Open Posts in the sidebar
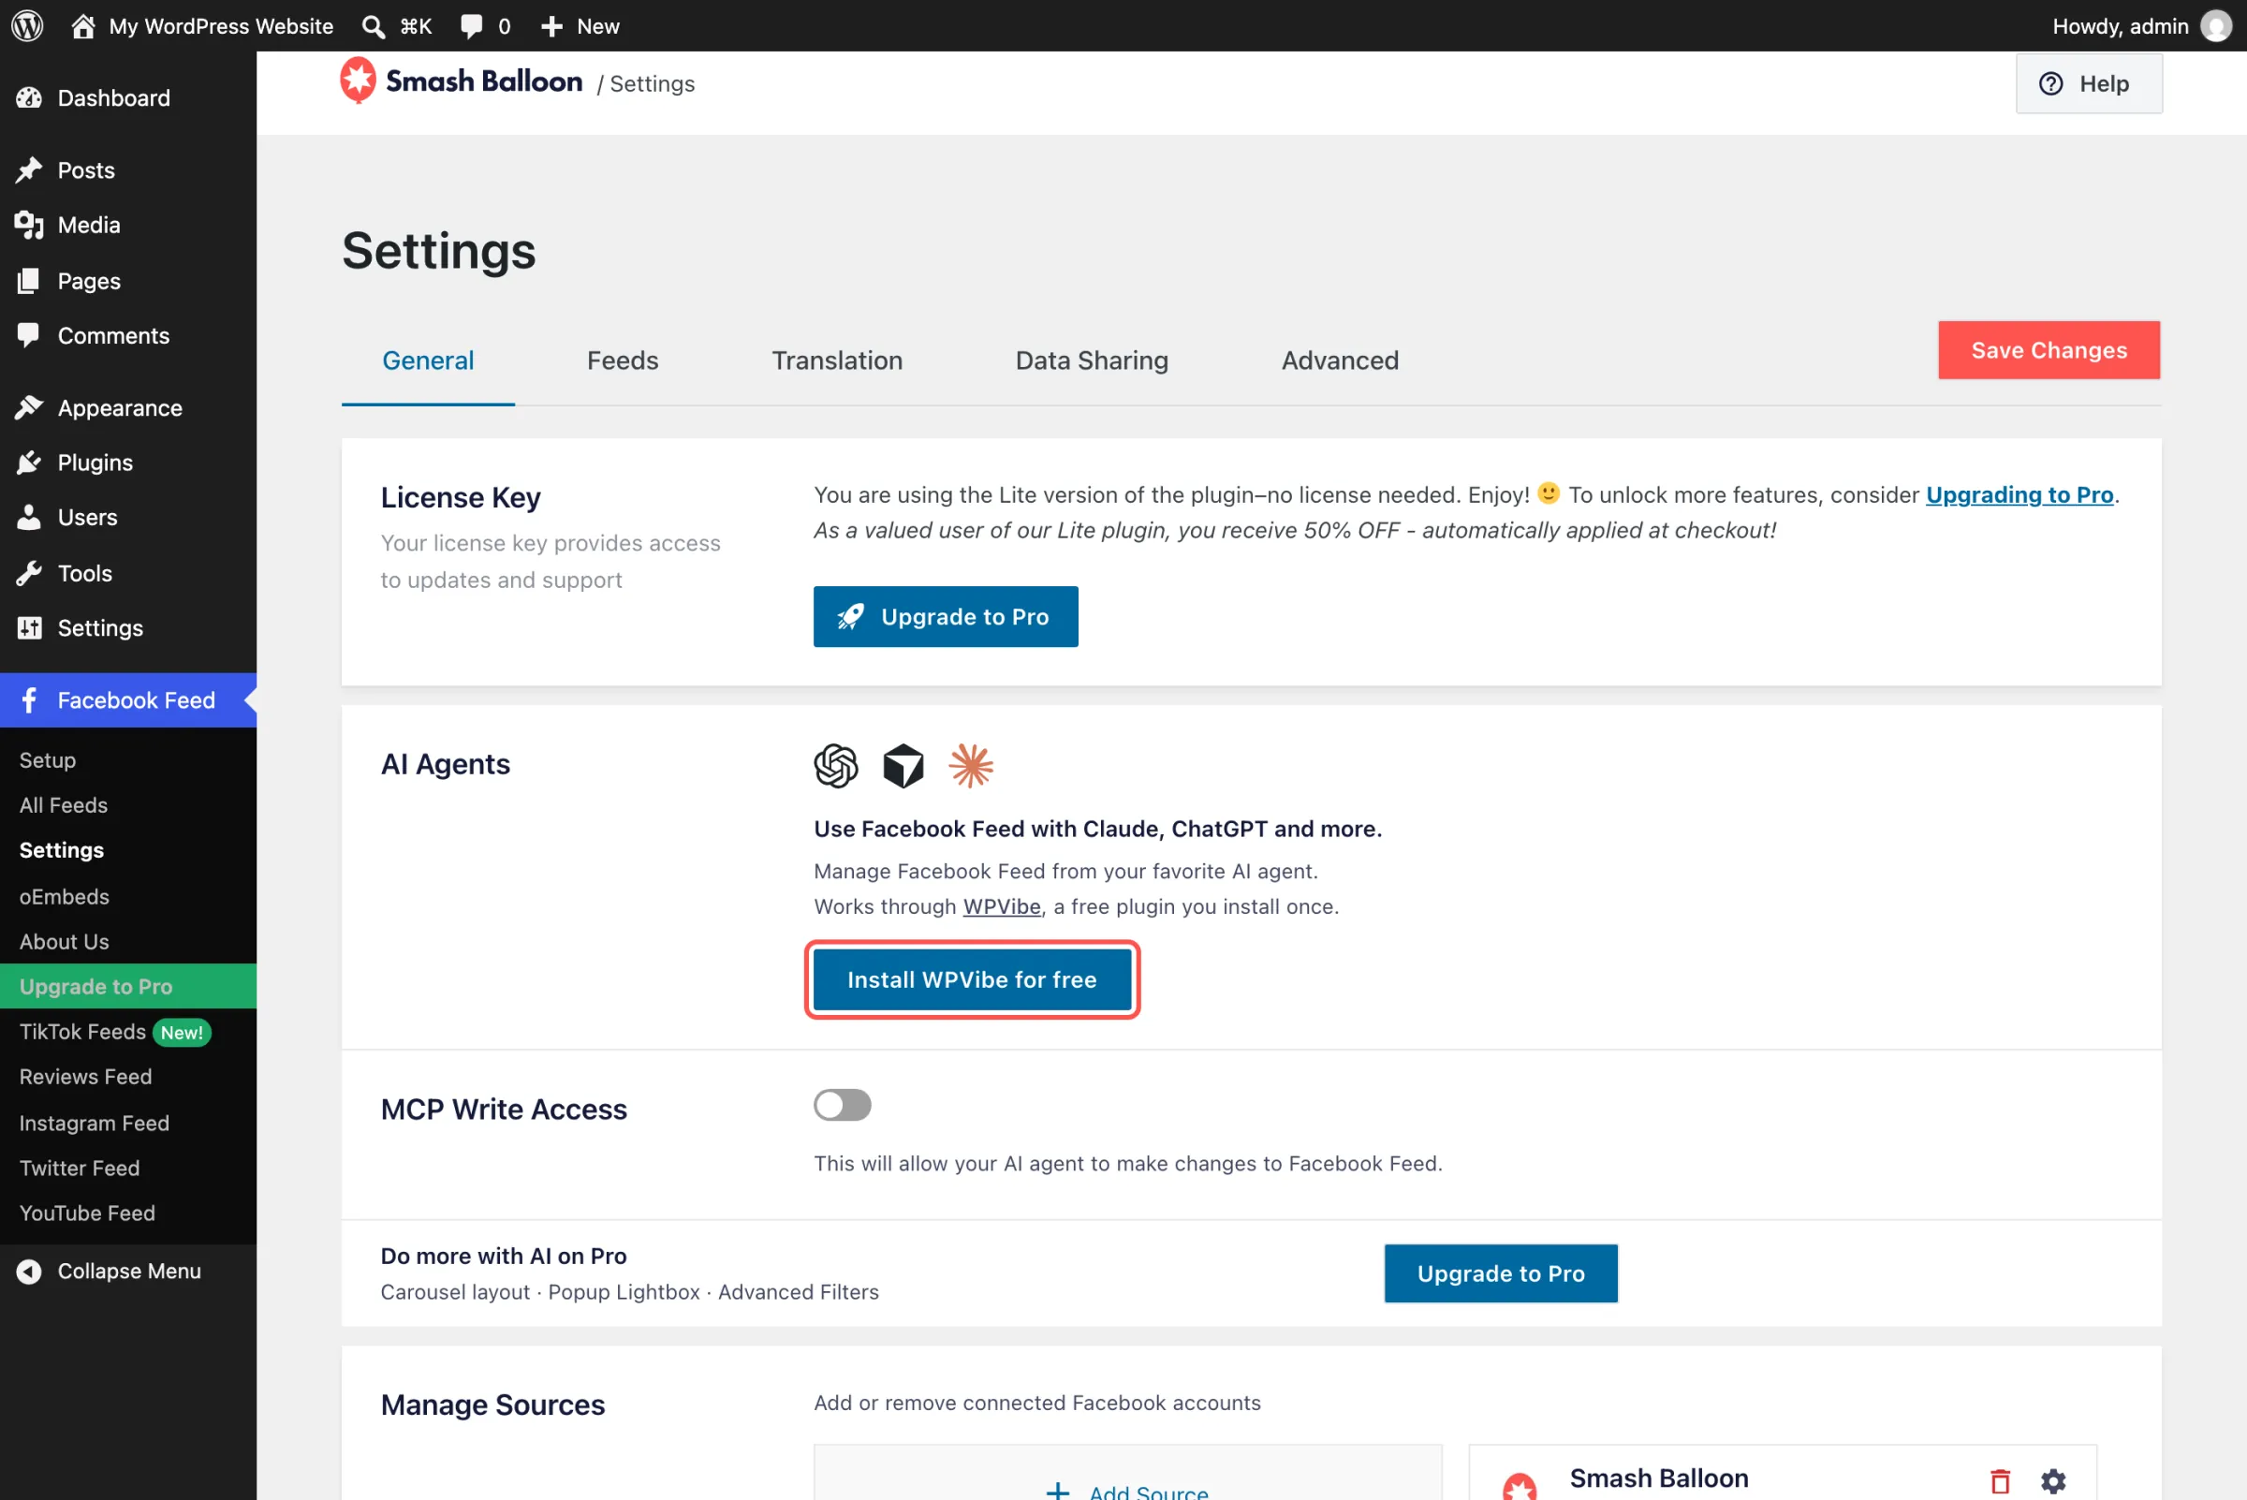This screenshot has height=1500, width=2247. click(128, 170)
